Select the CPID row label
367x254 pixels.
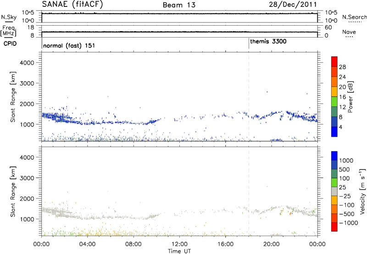click(10, 44)
